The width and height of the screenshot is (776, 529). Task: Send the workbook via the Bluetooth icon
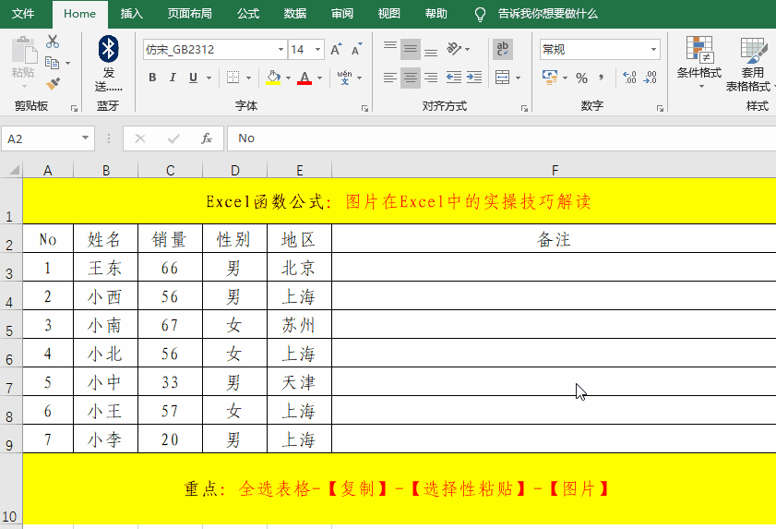tap(108, 49)
